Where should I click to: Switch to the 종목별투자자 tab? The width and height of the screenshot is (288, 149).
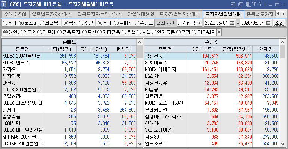260,14
